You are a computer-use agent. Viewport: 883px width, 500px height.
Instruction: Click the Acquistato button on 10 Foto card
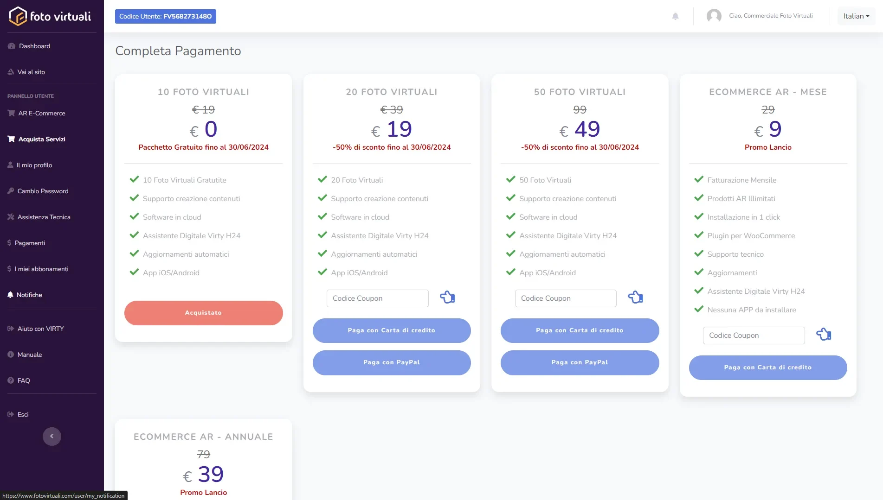(203, 313)
